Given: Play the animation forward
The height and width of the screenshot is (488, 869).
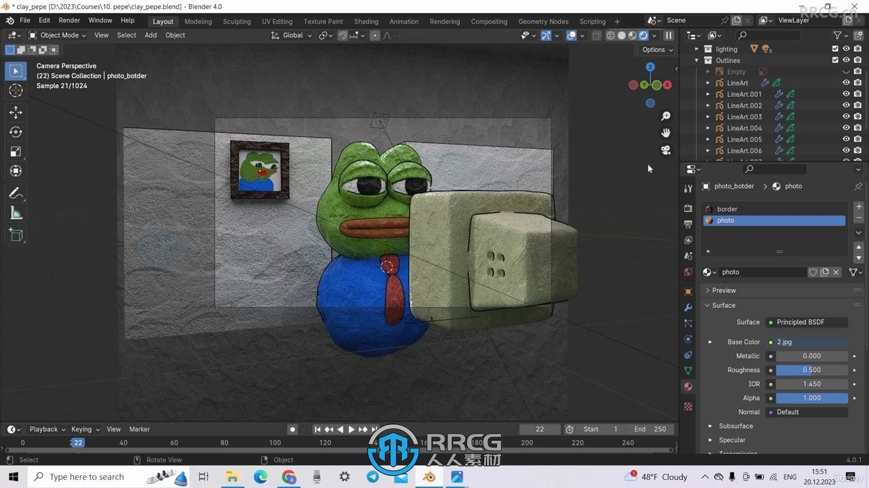Looking at the screenshot, I should click(351, 429).
